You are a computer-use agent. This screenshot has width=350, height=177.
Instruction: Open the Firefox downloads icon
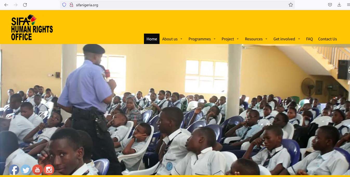click(x=339, y=5)
